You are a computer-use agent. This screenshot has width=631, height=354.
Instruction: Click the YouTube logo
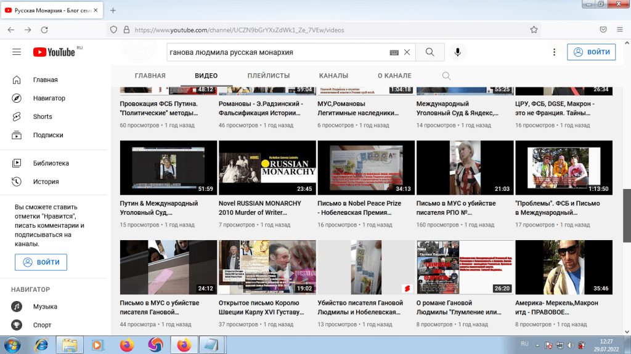click(x=54, y=52)
